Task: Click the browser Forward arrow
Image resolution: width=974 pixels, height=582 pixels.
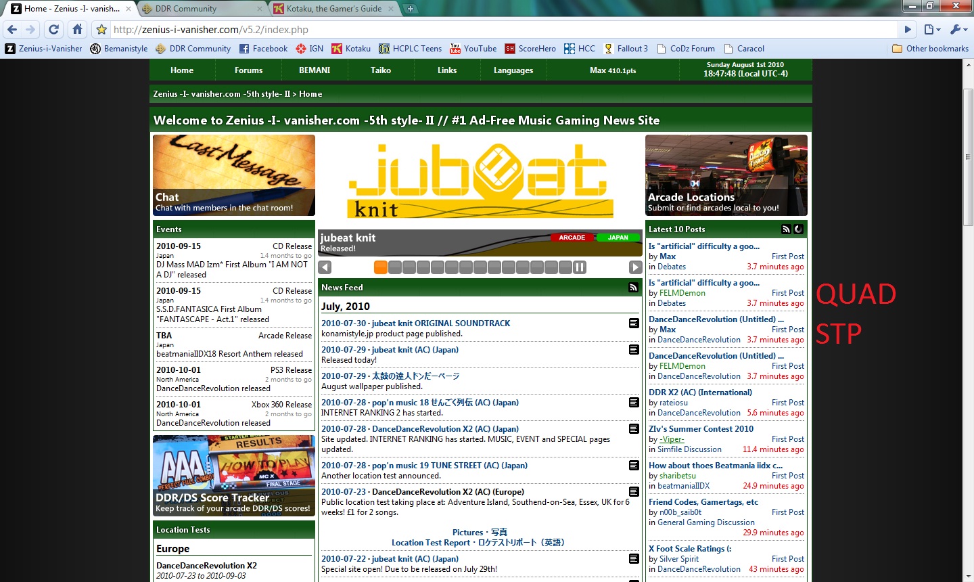Action: tap(30, 30)
